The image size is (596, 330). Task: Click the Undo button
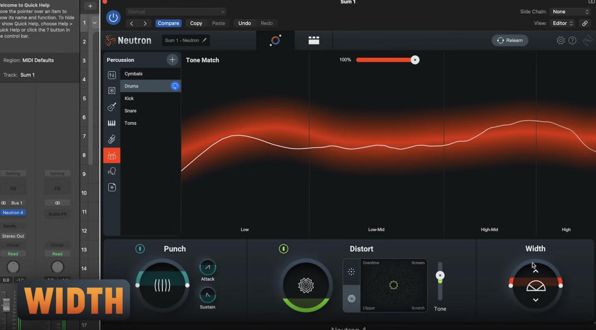[245, 23]
